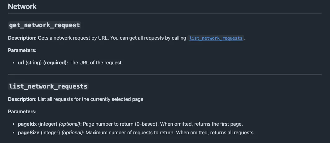This screenshot has height=143, width=330.
Task: Click the Network section heading
Action: (22, 6)
